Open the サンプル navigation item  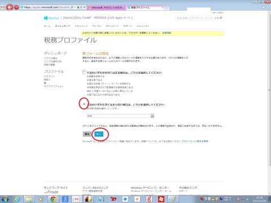click(97, 26)
